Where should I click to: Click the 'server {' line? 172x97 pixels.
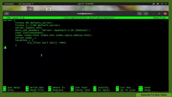pyautogui.click(x=9, y=20)
